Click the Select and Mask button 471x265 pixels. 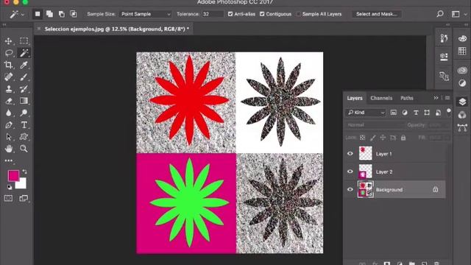(x=376, y=14)
